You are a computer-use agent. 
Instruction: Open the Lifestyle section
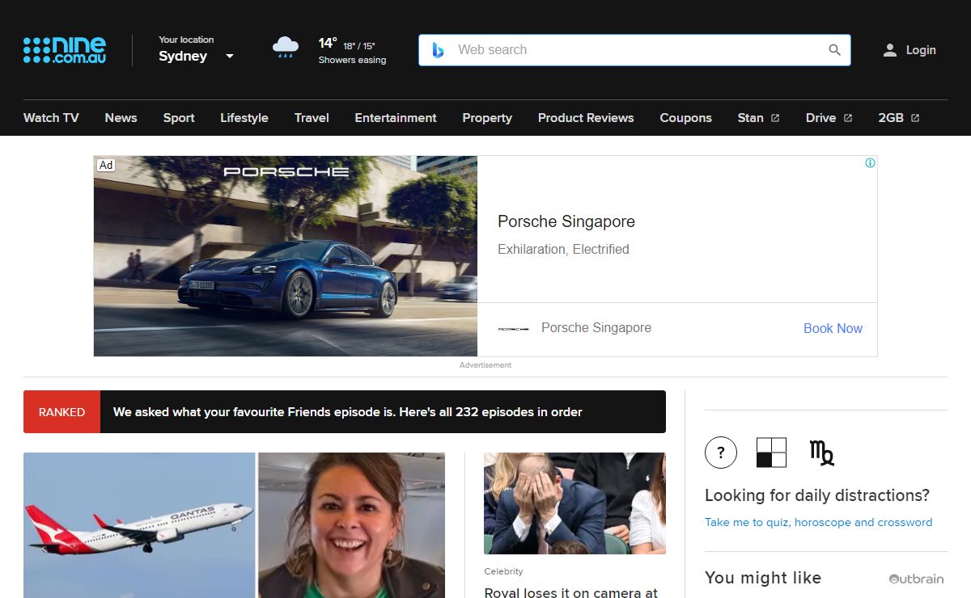point(244,118)
